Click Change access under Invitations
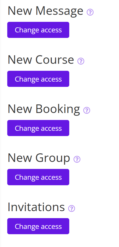Viewport: 119px width, 247px height. (38, 226)
